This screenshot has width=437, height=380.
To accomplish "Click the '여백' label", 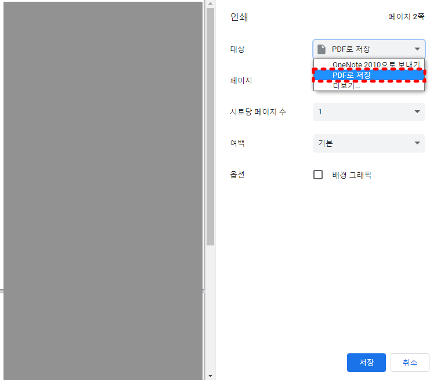I will click(x=237, y=143).
